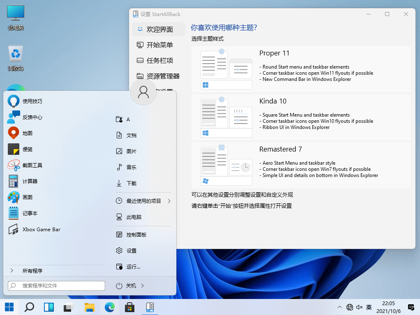Show hidden tray icons
Screen dimensions: 420x315
pos(339,307)
